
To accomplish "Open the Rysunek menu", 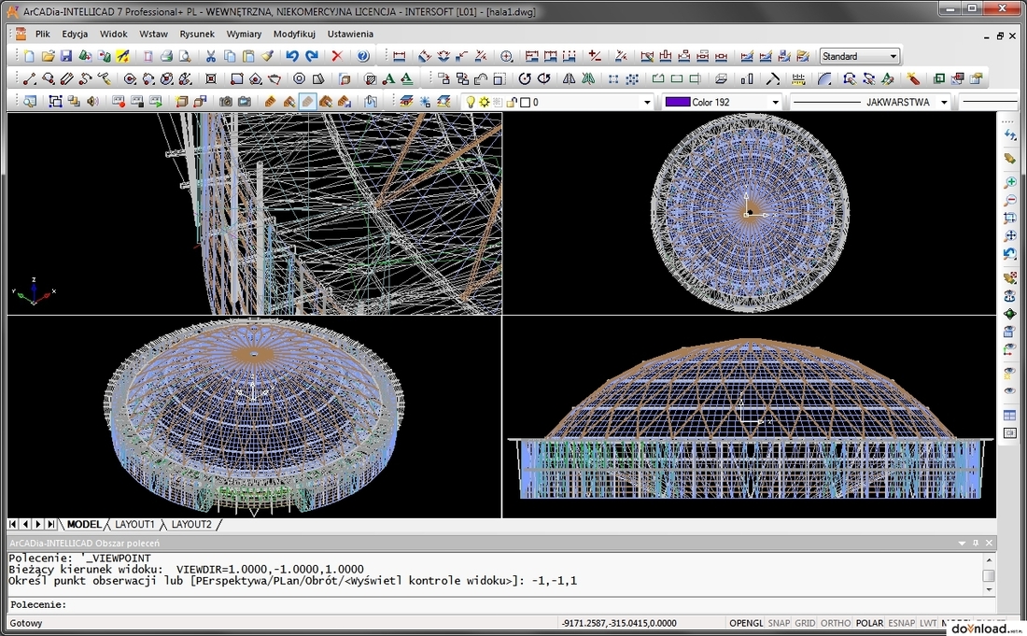I will (x=197, y=34).
